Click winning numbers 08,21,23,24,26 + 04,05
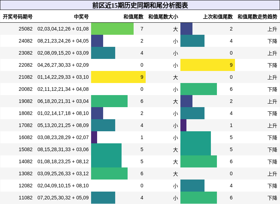 [63, 41]
